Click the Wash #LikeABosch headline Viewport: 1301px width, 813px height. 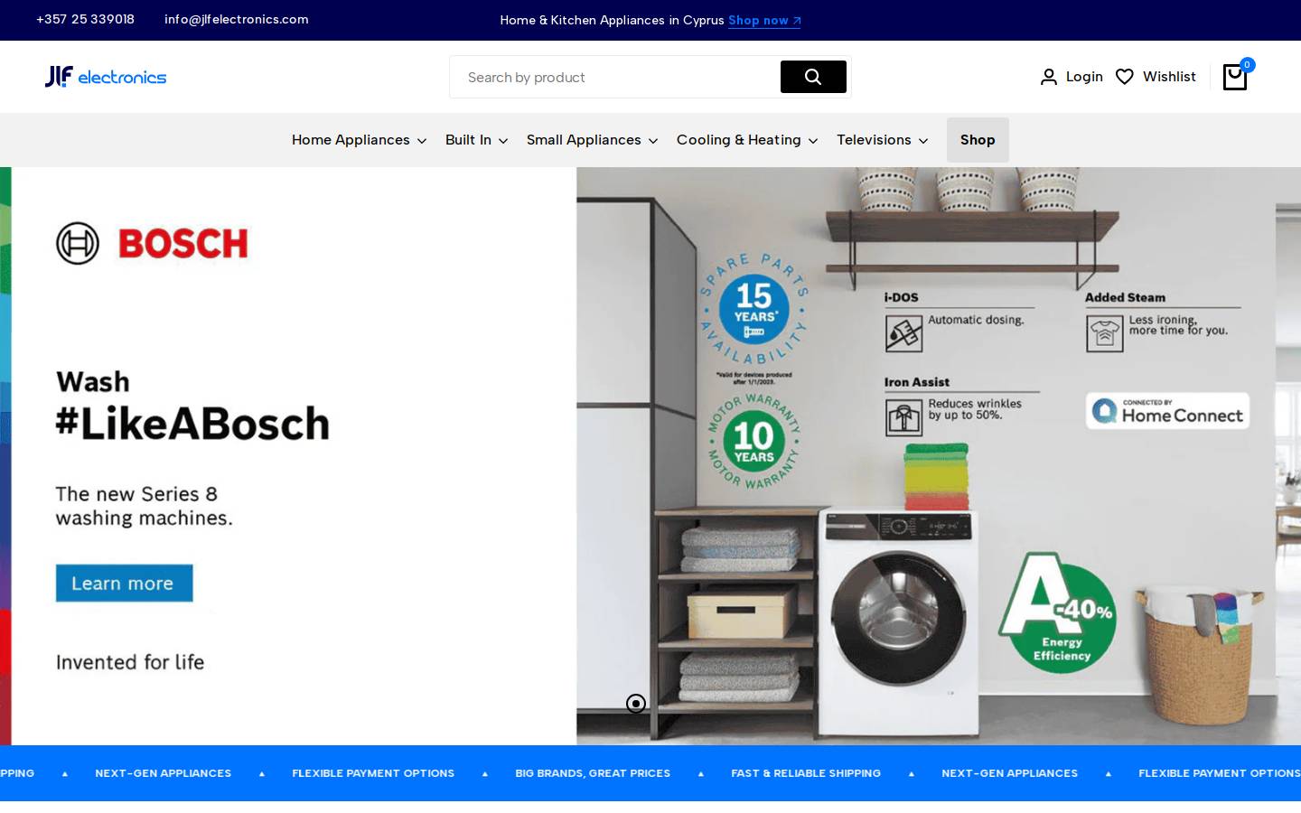[192, 407]
